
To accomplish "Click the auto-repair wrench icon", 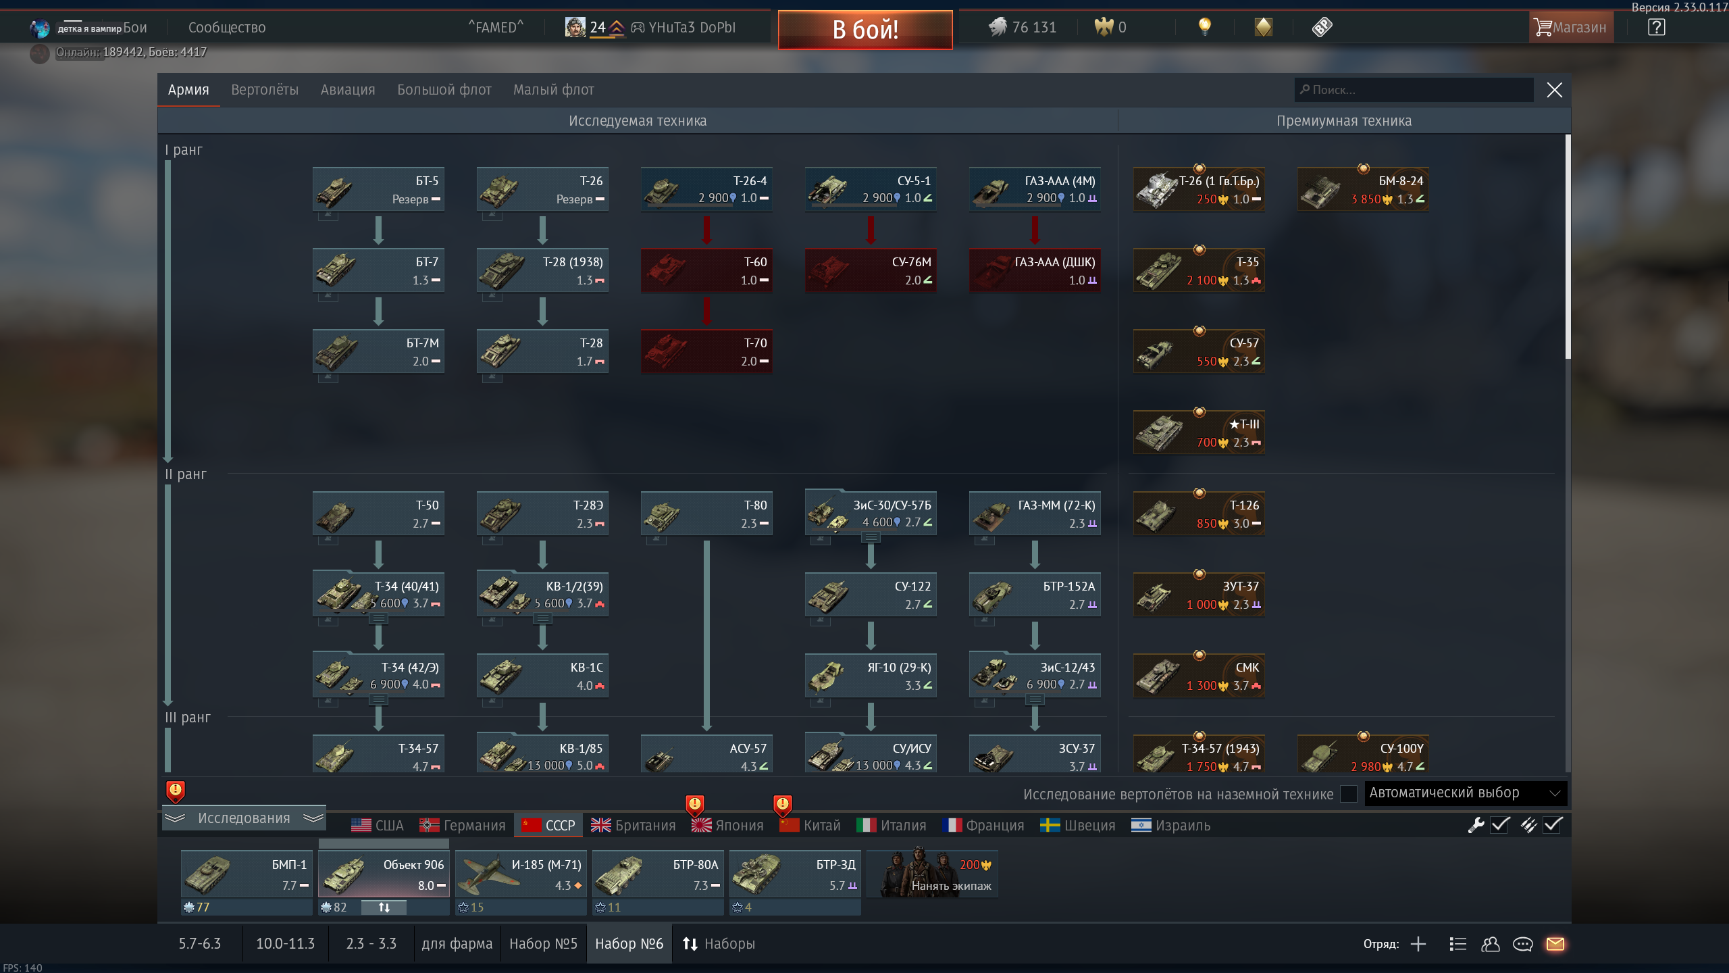I will point(1476,825).
